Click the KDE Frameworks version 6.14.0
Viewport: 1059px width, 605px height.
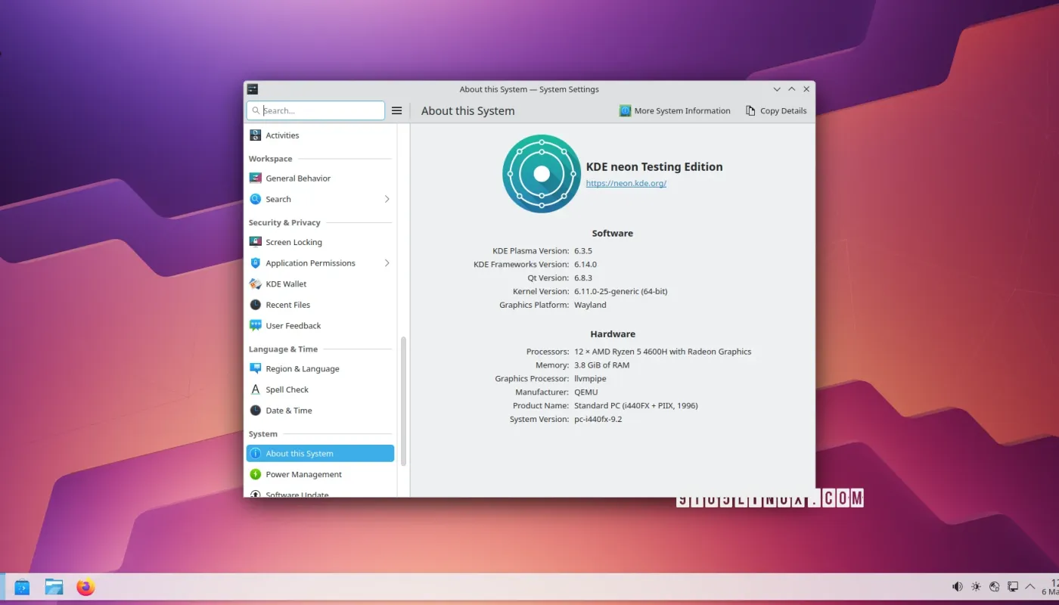(x=585, y=265)
